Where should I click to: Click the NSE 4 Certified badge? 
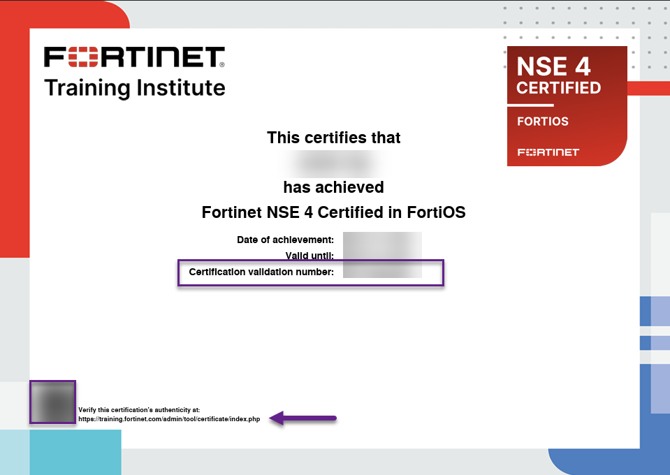click(567, 106)
